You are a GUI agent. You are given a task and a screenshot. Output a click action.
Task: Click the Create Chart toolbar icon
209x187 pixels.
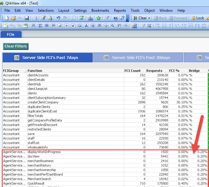(60, 26)
